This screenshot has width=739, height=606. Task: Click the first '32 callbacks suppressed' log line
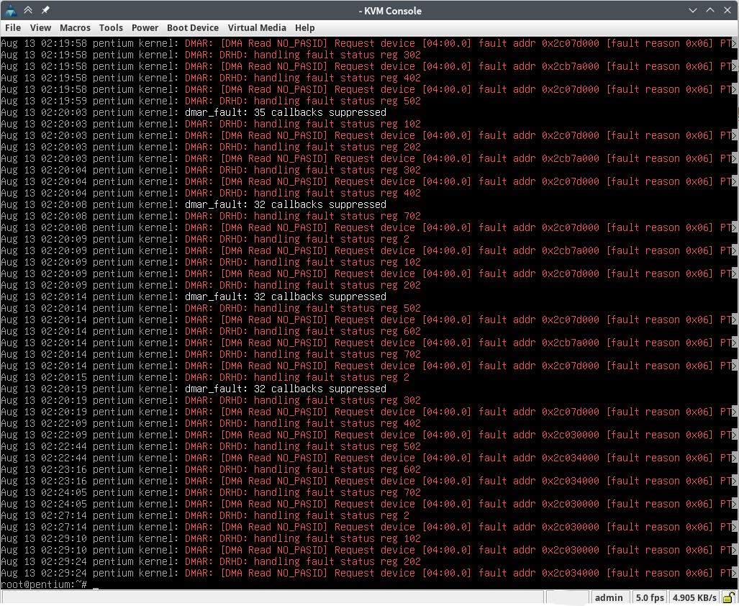(x=285, y=204)
